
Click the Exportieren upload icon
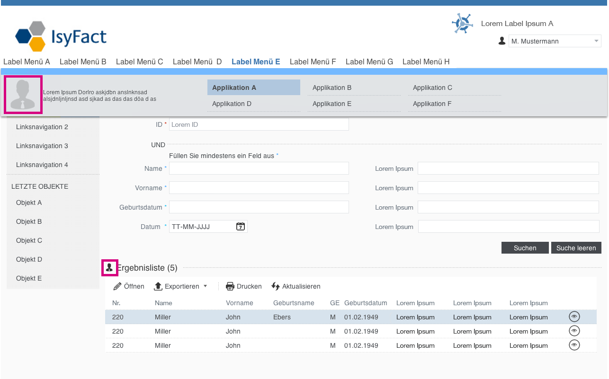(x=158, y=286)
